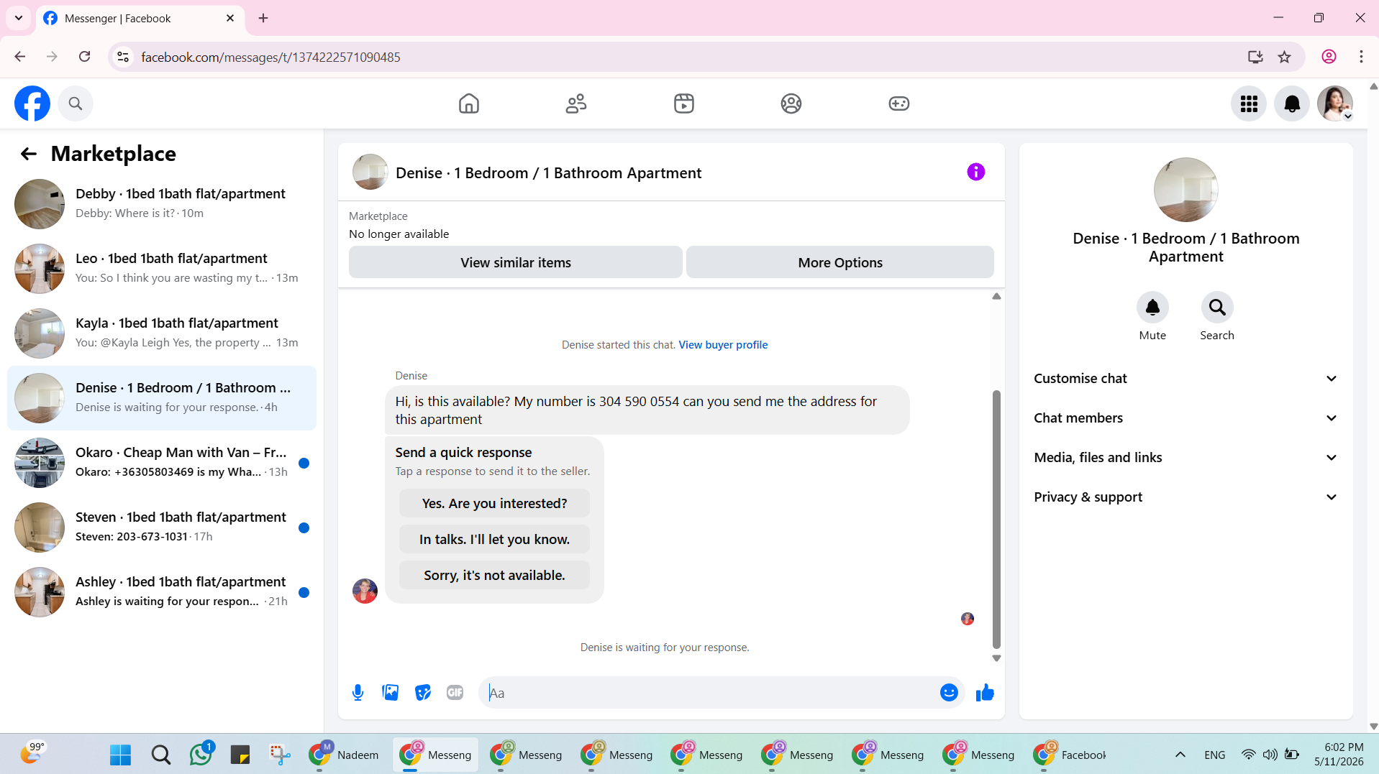1379x774 pixels.
Task: Open the Facebook Chrome window in taskbar
Action: [x=1070, y=755]
